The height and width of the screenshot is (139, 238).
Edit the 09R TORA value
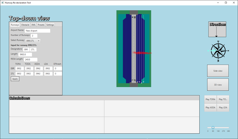click(20, 68)
